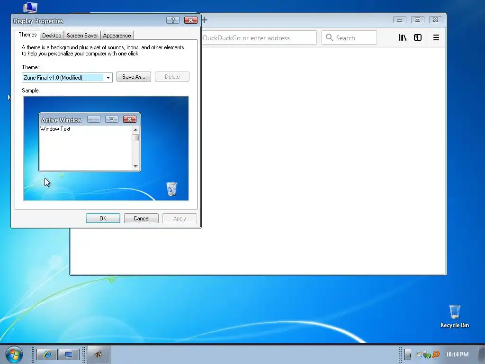Click the greyed-out Apply button
Screen dimensions: 485x364
pos(180,218)
